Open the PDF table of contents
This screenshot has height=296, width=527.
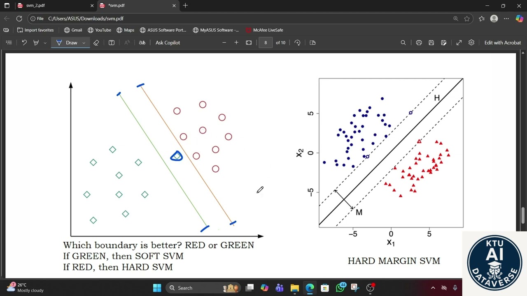coord(9,43)
